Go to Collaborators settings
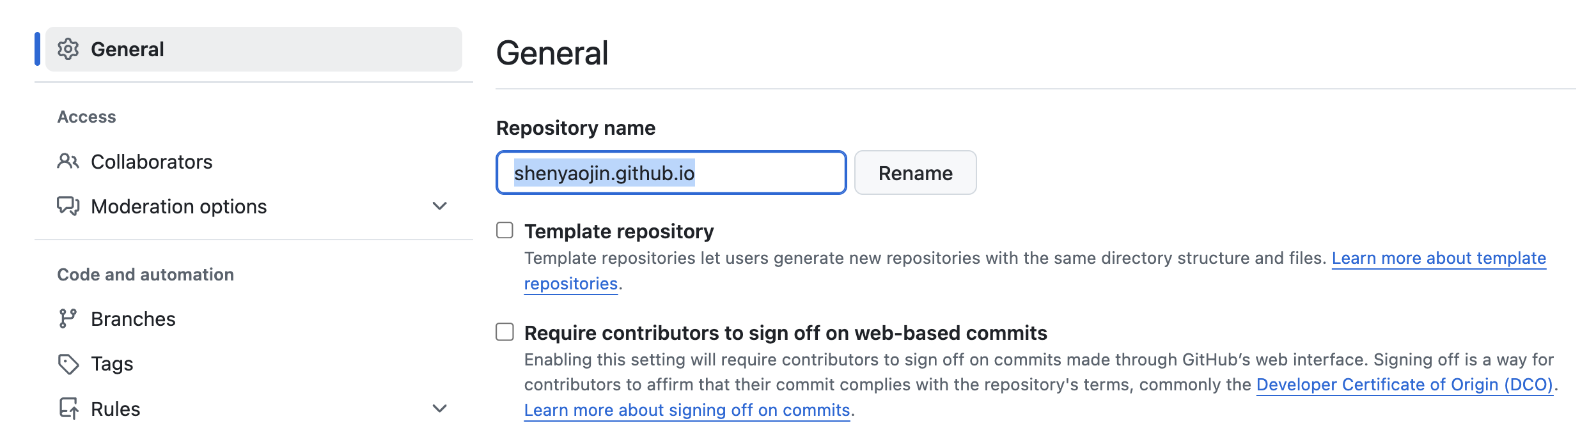 point(152,162)
